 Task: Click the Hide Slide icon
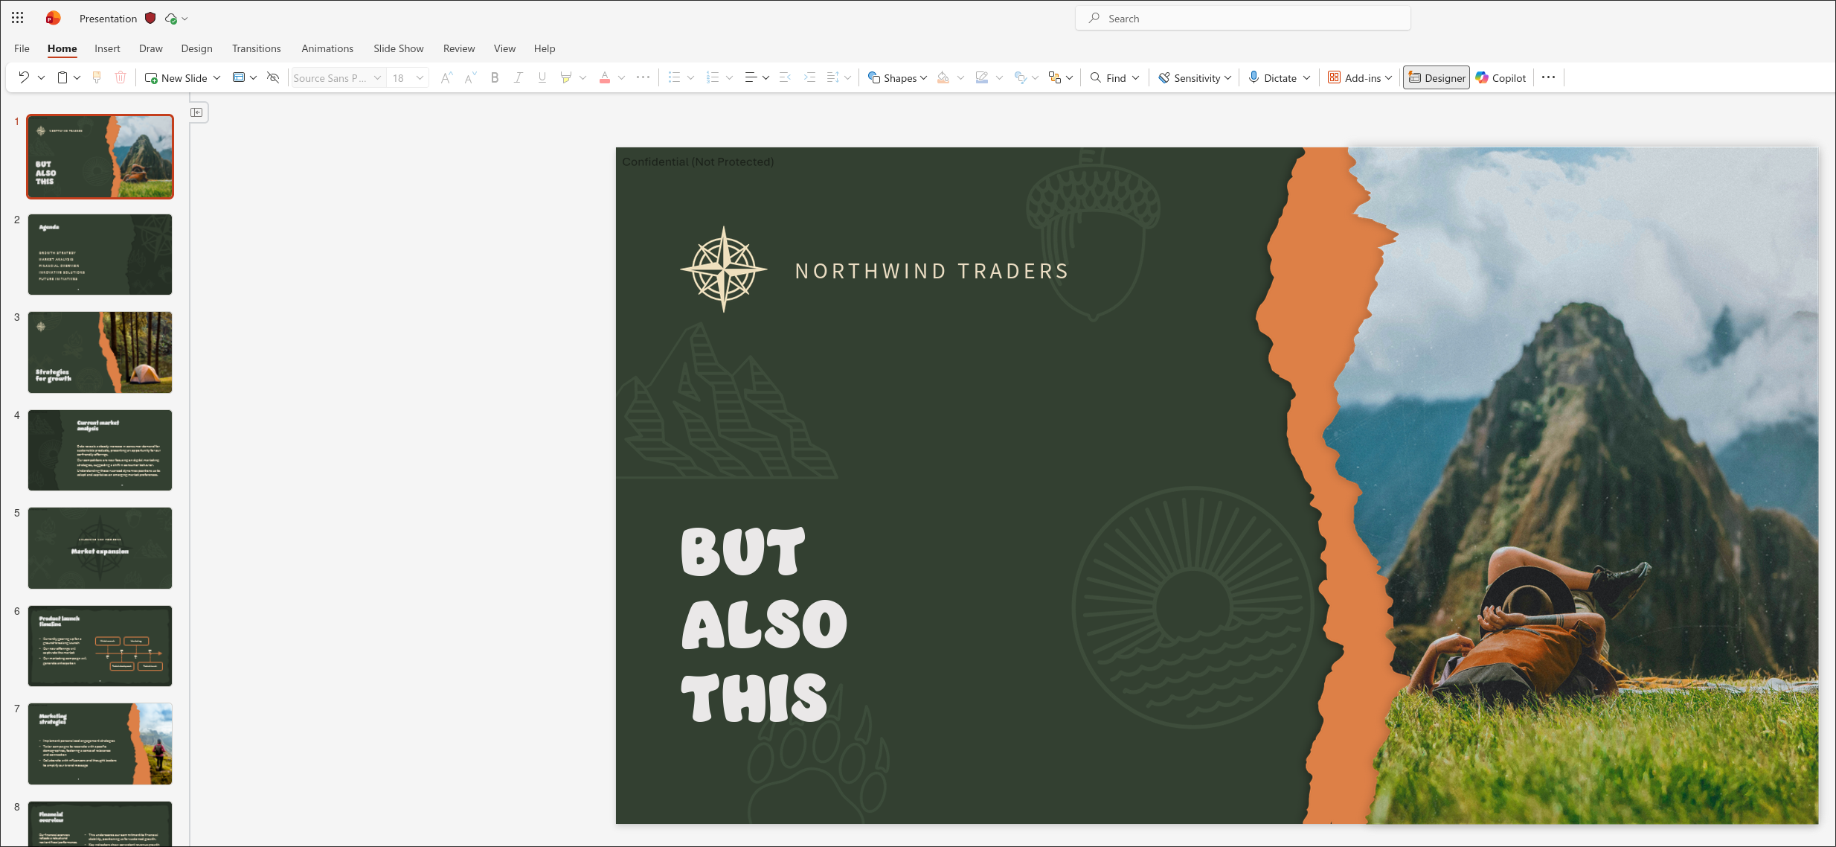pos(273,77)
